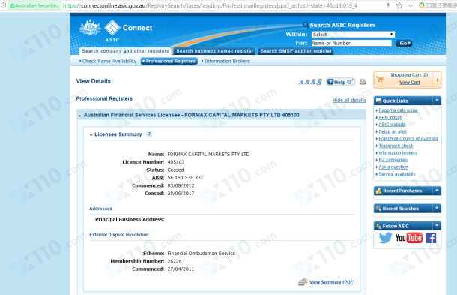Screen dimensions: 457x295
Task: Open ASIC YouTube channel
Action: pyautogui.click(x=408, y=238)
